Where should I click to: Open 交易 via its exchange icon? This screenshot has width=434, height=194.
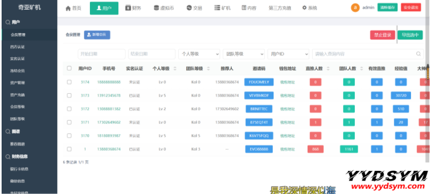189,8
